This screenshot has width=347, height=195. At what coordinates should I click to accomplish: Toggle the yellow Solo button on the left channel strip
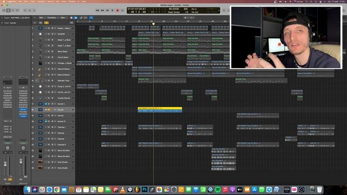click(x=10, y=179)
